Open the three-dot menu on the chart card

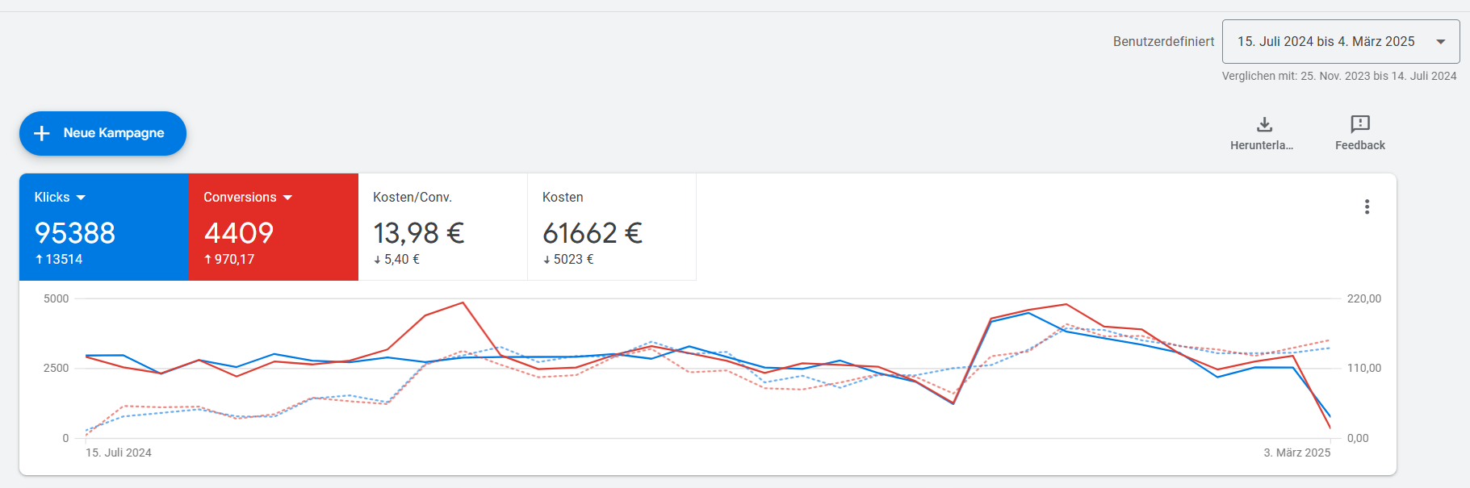(1367, 207)
